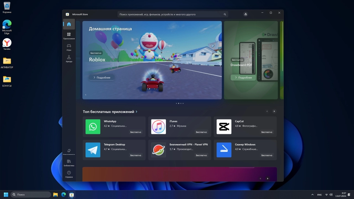Open Справка in the sidebar
Screen dimensions: 354x199
pos(69,174)
